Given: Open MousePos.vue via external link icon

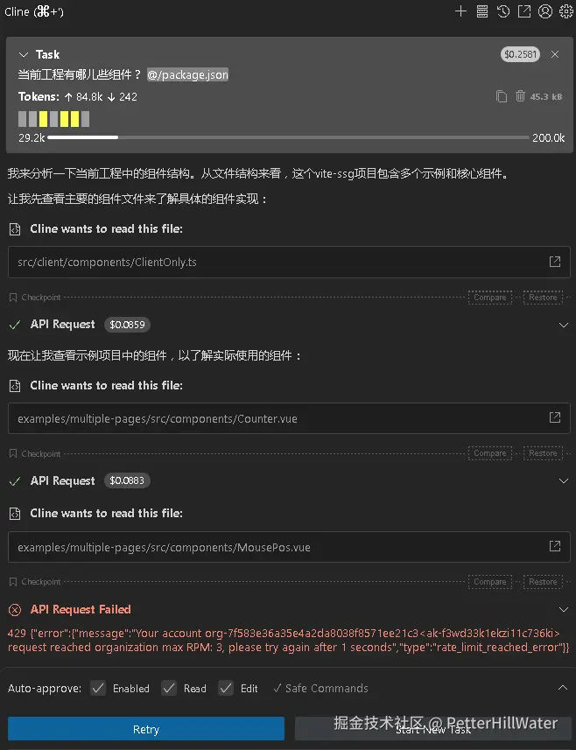Looking at the screenshot, I should 554,546.
